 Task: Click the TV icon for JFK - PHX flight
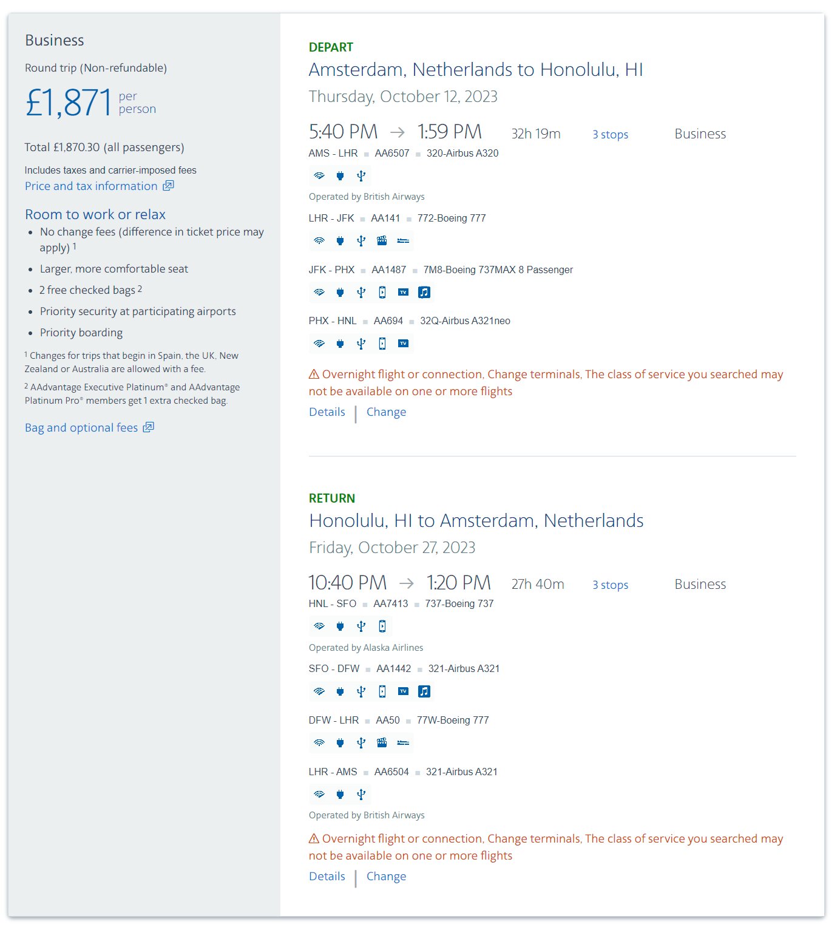point(403,293)
